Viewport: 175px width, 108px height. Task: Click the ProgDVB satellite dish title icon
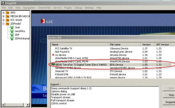coord(3,3)
